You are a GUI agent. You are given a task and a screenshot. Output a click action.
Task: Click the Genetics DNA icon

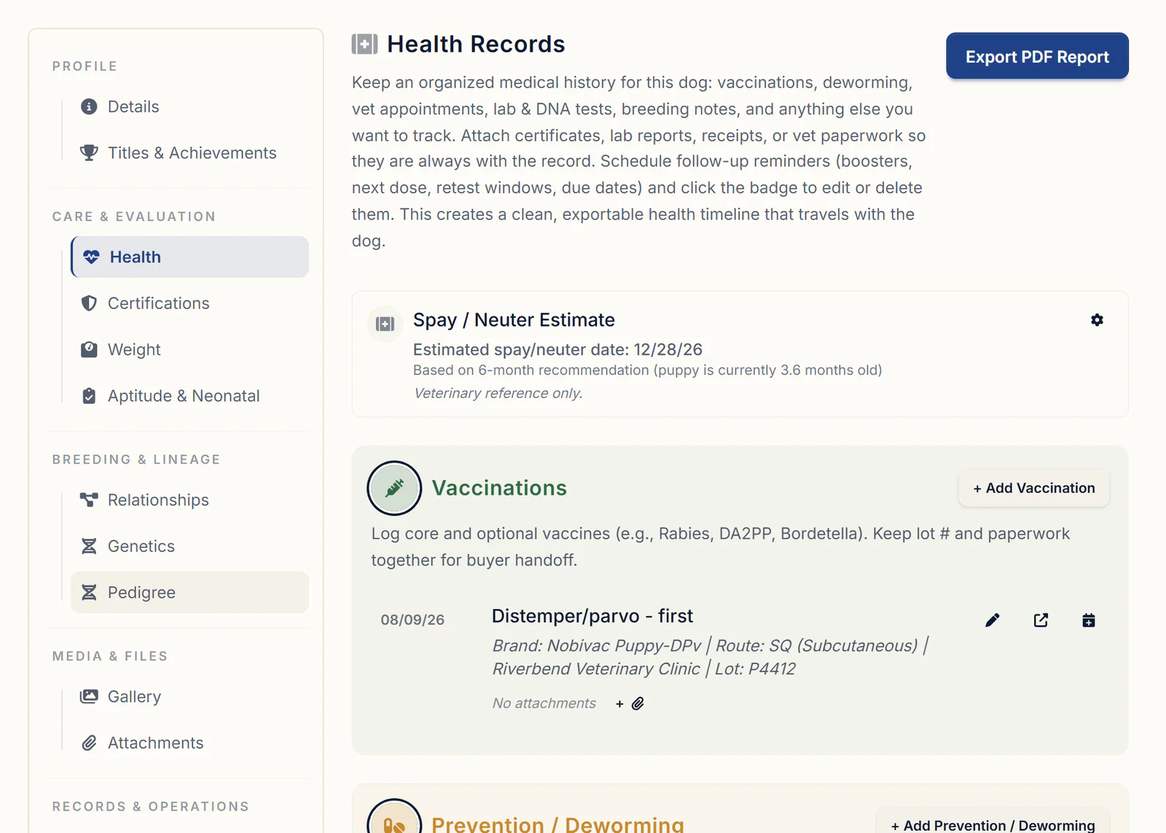pos(89,546)
